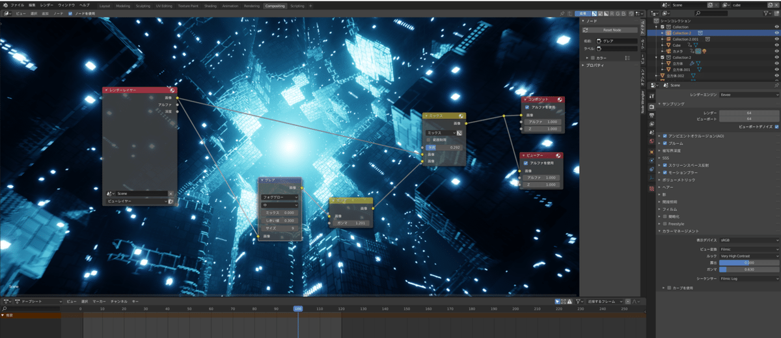Adjust the 露出 slider
The height and width of the screenshot is (338, 781).
pos(749,263)
